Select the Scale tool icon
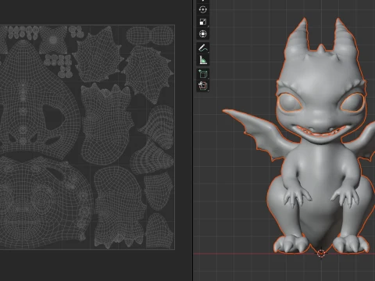The height and width of the screenshot is (281, 375). 203,22
